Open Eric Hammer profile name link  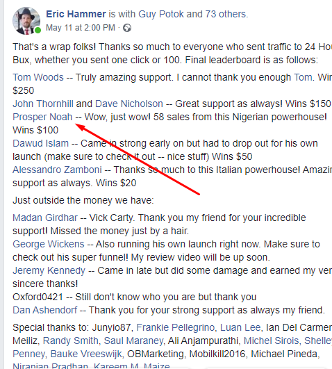click(x=76, y=14)
